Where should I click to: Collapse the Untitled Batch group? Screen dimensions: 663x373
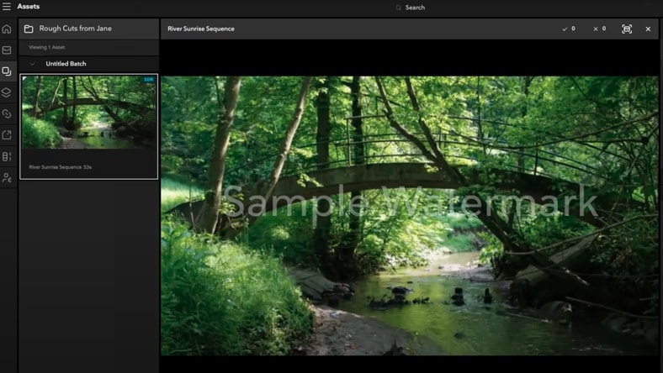point(32,64)
